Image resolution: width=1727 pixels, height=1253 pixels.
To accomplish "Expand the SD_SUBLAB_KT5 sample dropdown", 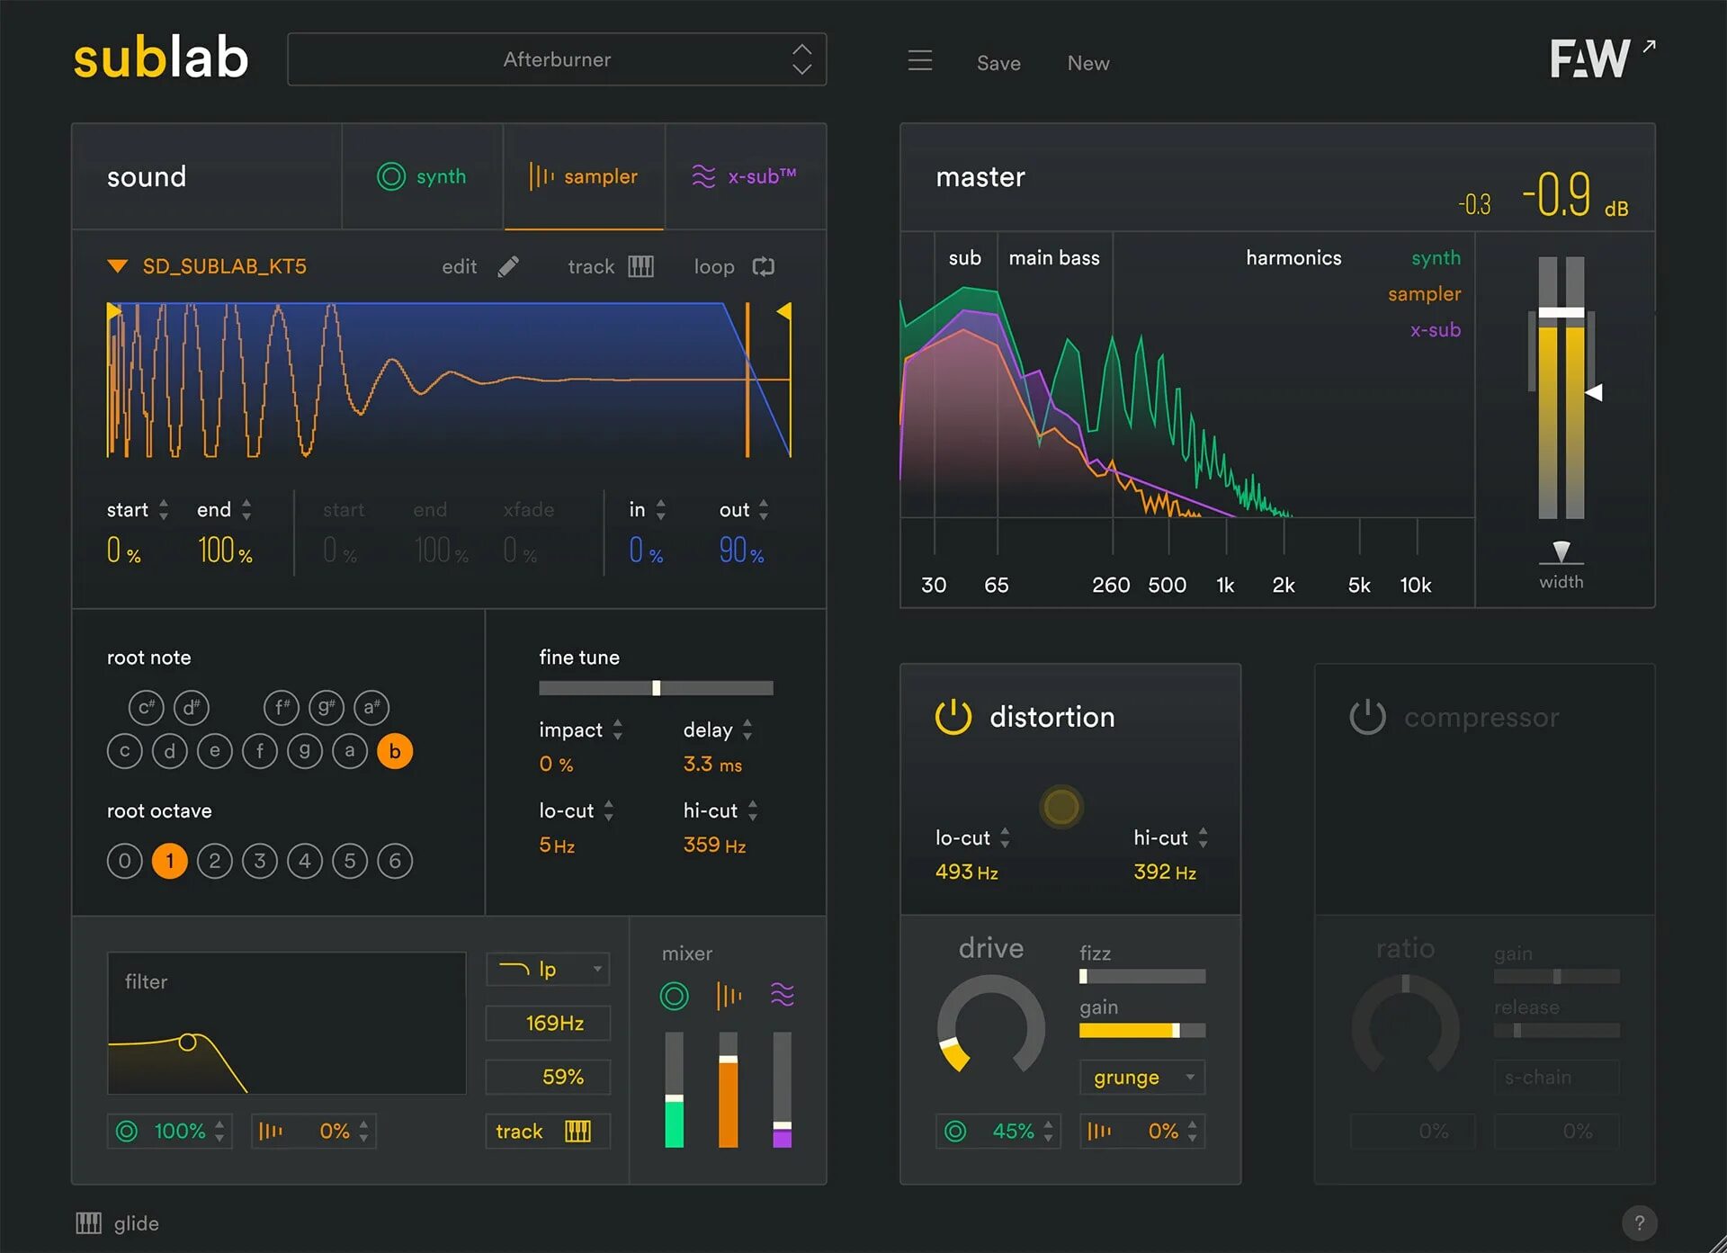I will coord(117,266).
